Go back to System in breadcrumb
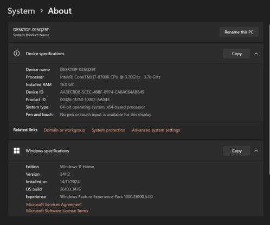Image resolution: width=270 pixels, height=225 pixels. coord(21,11)
